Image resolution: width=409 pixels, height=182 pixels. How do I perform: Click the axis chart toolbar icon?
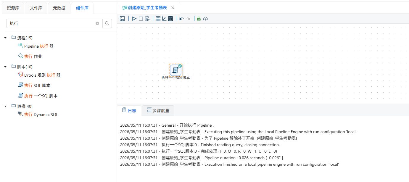pos(164,19)
